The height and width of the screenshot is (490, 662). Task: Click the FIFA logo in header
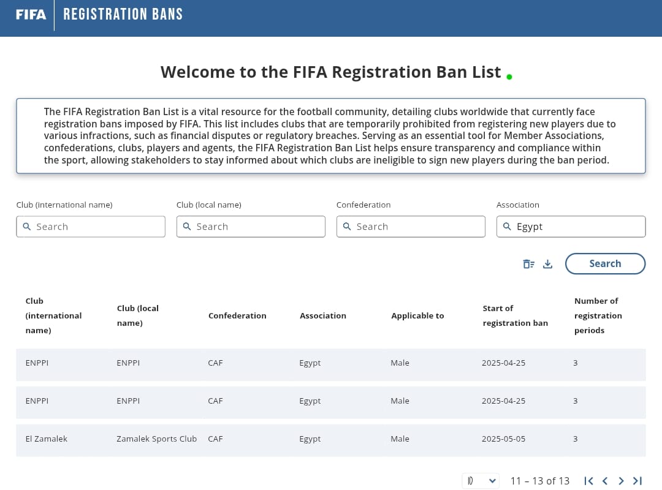[x=31, y=15]
